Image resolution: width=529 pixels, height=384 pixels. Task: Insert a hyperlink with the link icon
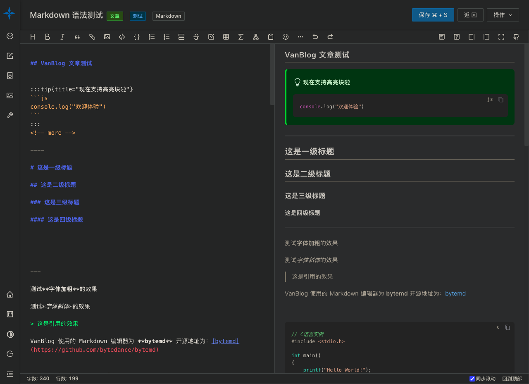tap(92, 37)
